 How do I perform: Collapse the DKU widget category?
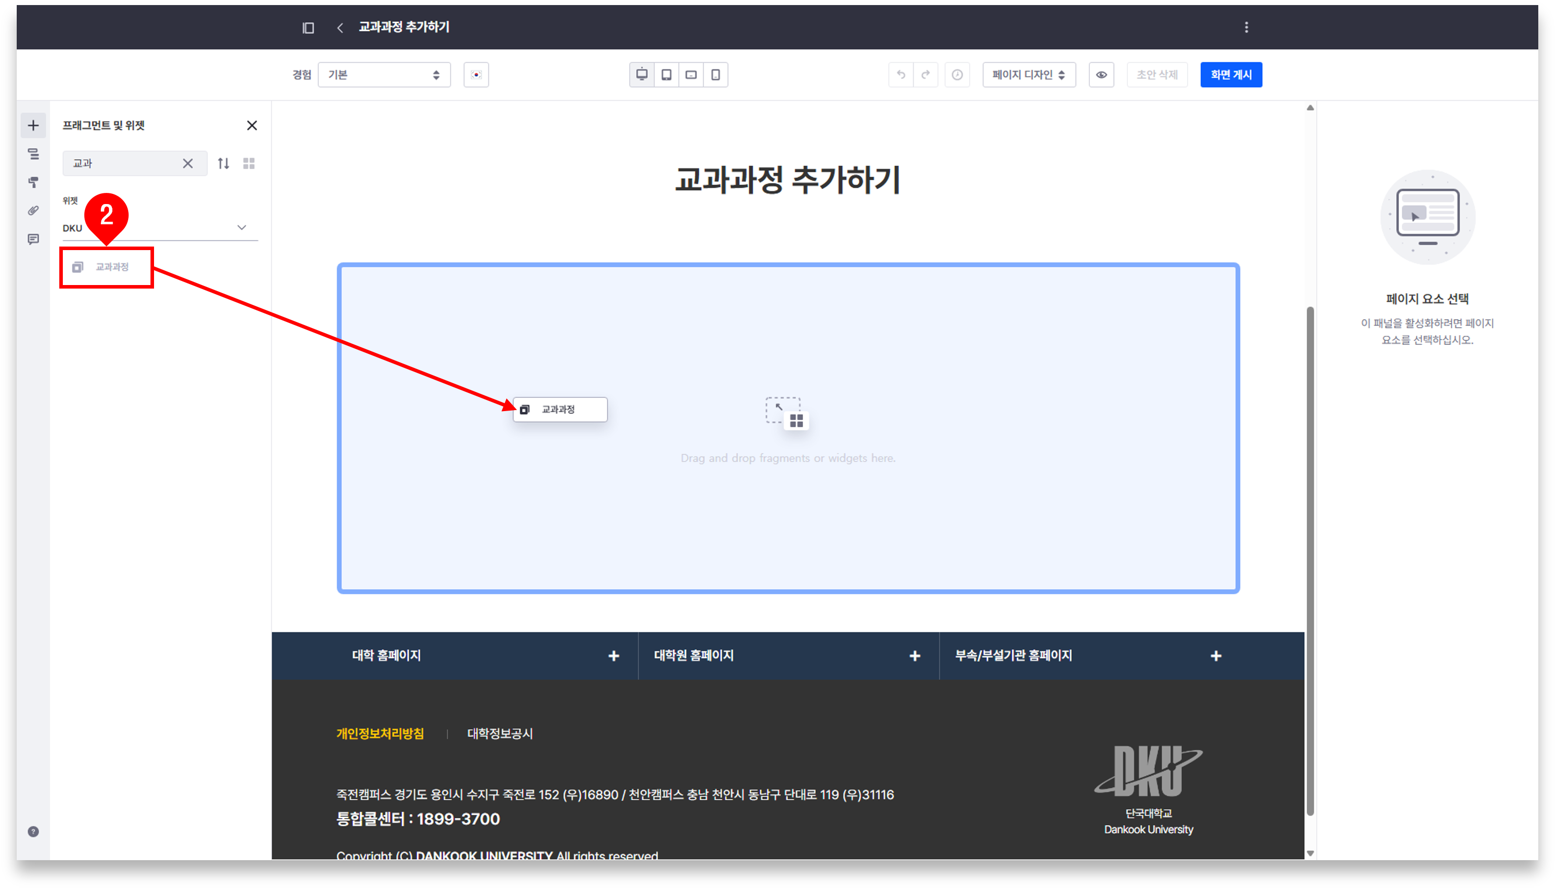coord(242,227)
